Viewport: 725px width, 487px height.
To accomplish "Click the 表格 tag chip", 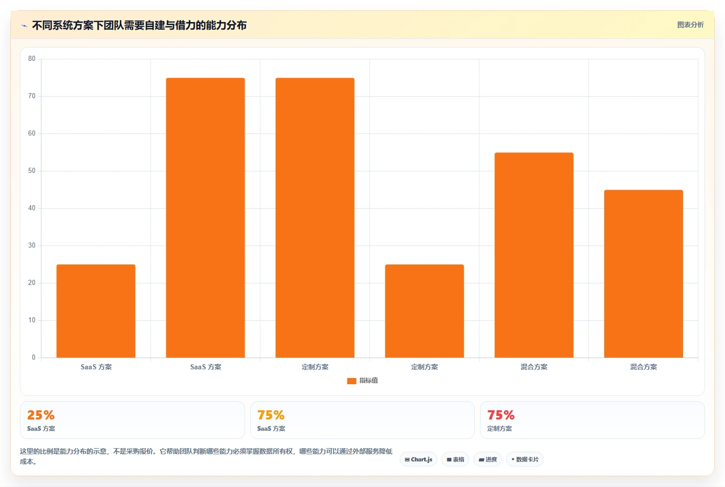I will [x=455, y=459].
